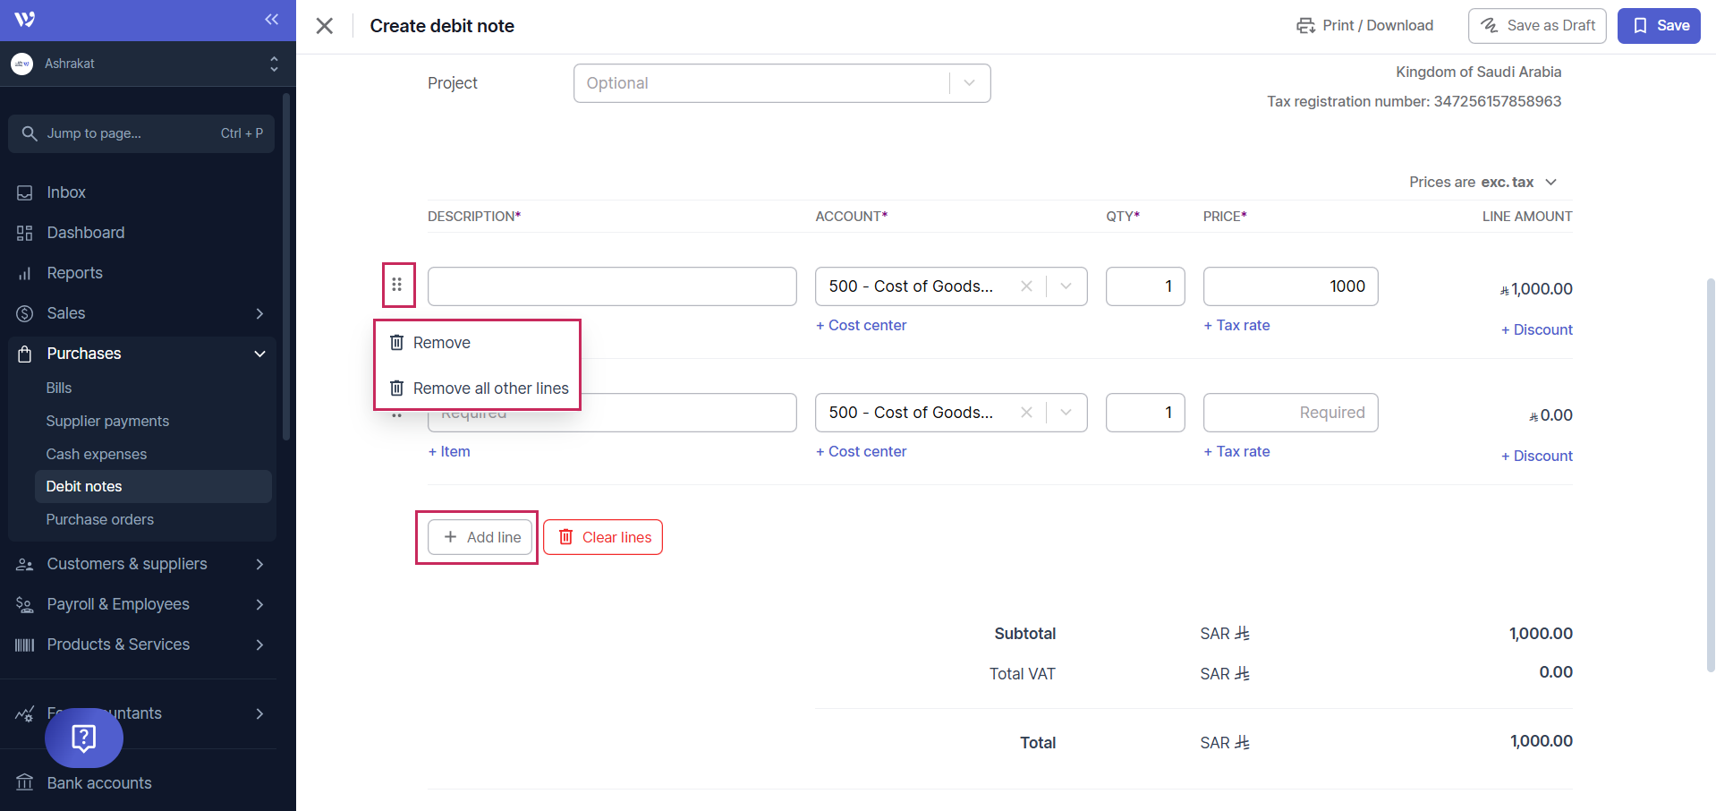
Task: Add a Tax rate to first line
Action: 1236,326
